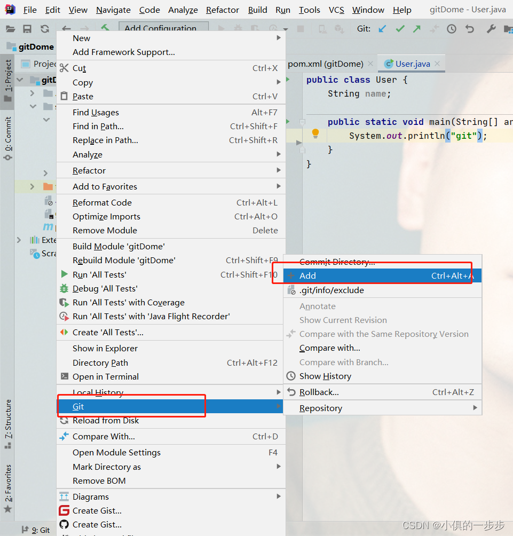The width and height of the screenshot is (513, 536).
Task: Click the Back navigation arrow icon
Action: click(x=66, y=29)
